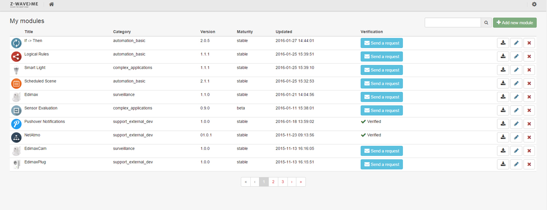Download the If -> Then module
This screenshot has height=210, width=547.
pos(503,43)
